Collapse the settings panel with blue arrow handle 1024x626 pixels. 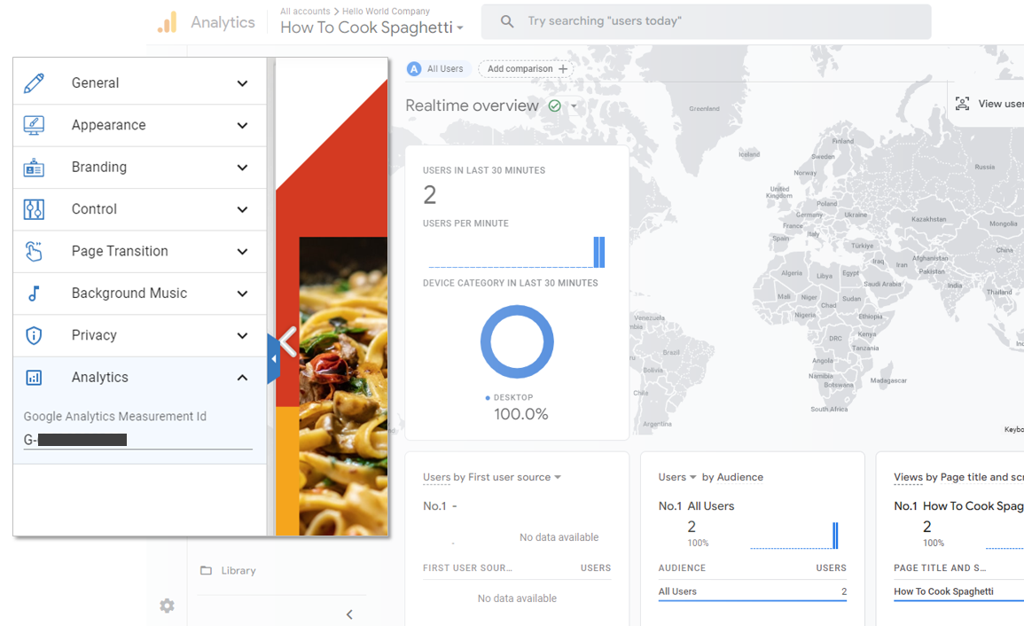pyautogui.click(x=273, y=359)
